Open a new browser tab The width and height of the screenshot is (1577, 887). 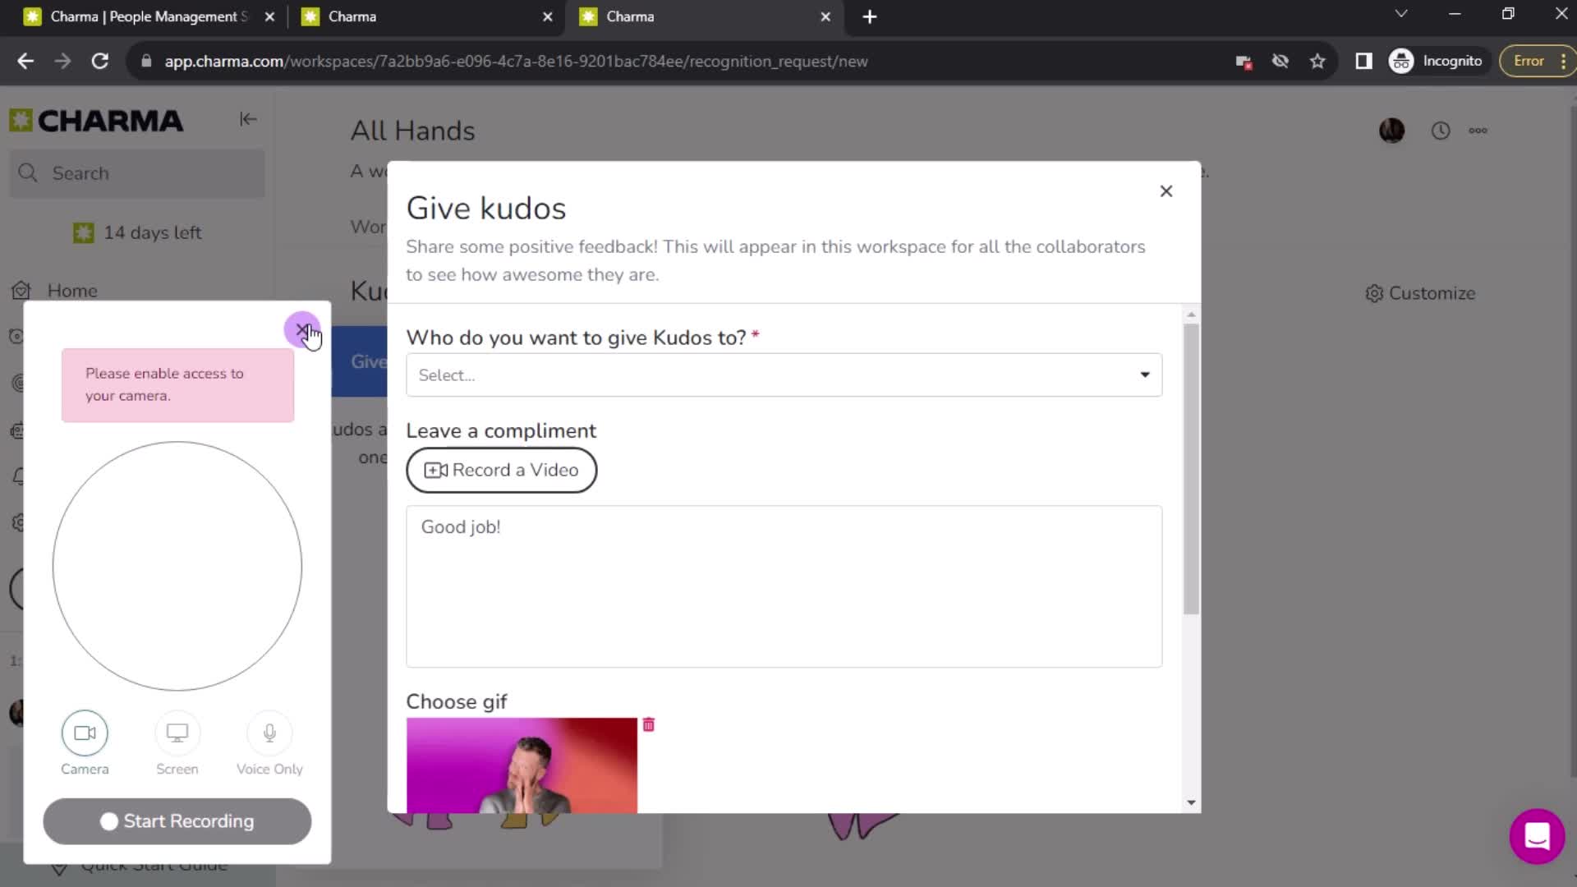click(870, 16)
